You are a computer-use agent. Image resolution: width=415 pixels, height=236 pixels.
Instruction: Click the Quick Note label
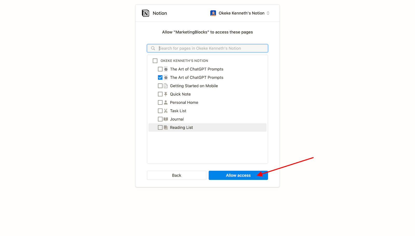click(x=180, y=94)
